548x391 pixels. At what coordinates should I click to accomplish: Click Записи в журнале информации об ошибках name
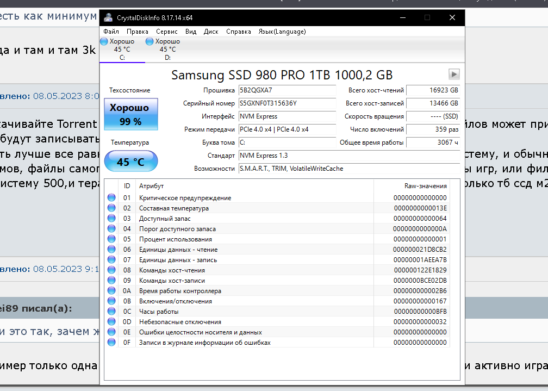(205, 343)
